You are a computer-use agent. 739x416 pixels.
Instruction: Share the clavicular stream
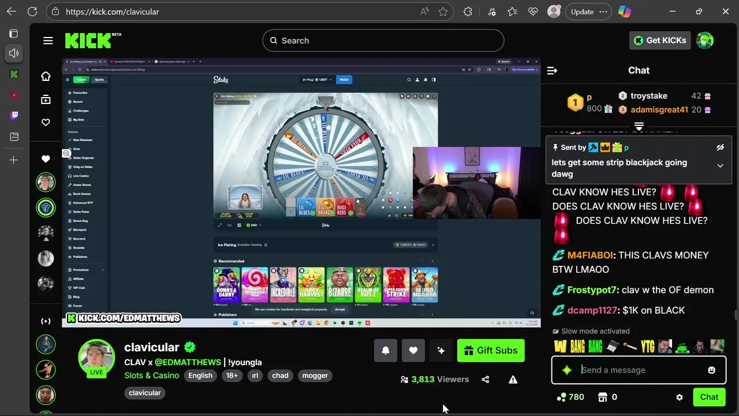pos(485,380)
